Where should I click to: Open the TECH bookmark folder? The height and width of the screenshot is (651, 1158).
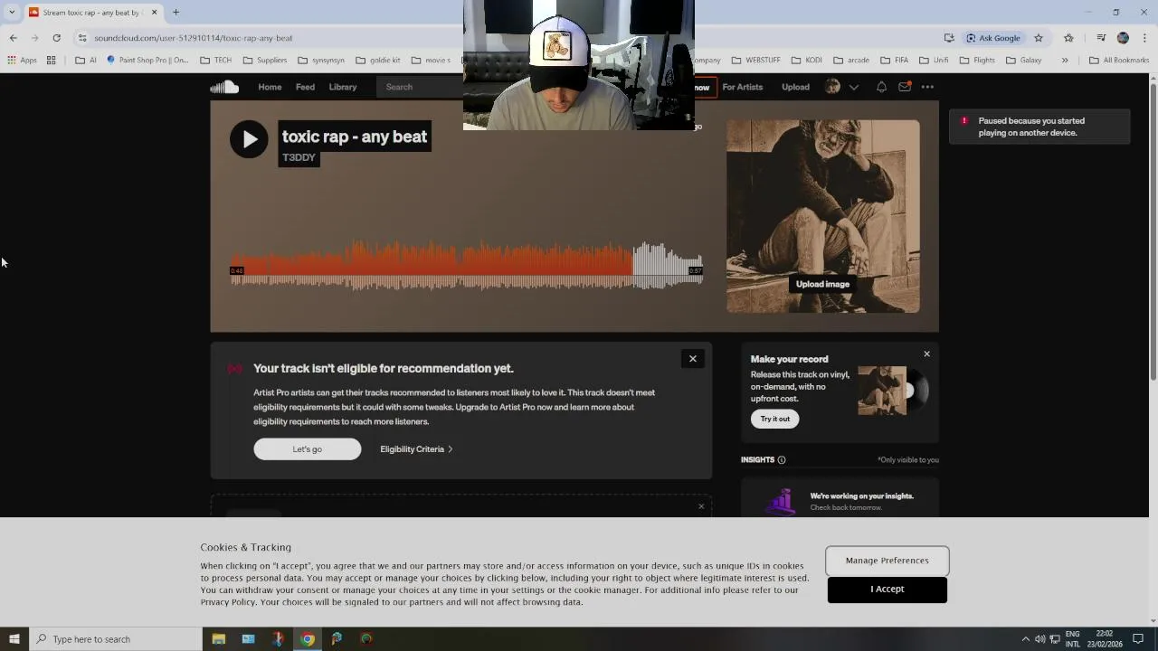point(216,61)
